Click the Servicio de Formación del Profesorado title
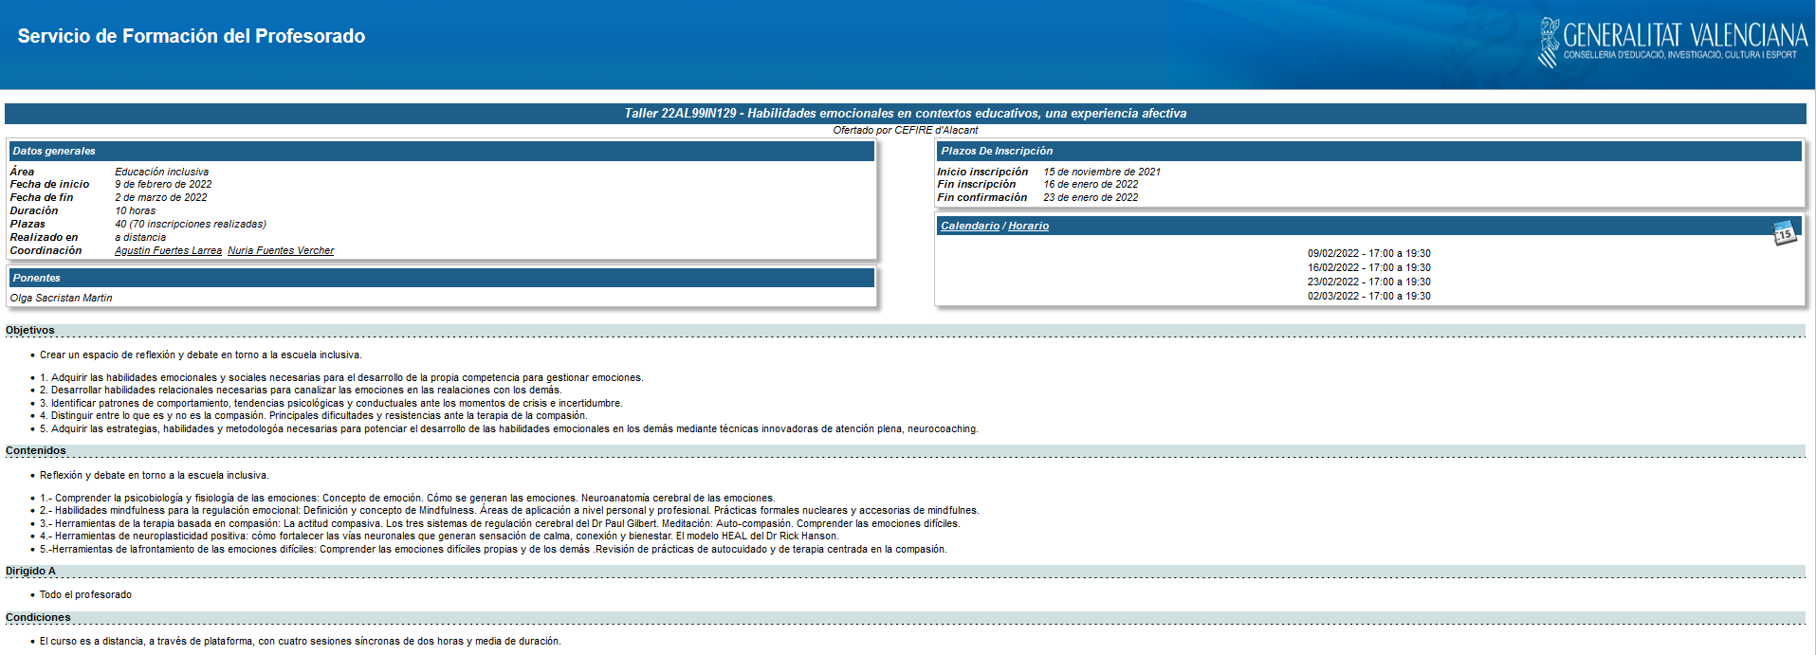Image resolution: width=1816 pixels, height=655 pixels. point(192,36)
